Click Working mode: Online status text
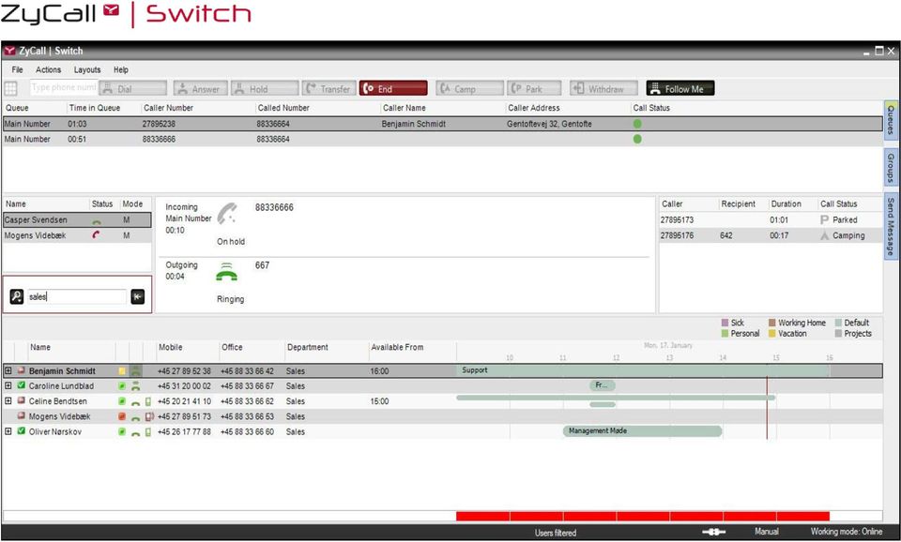Image resolution: width=901 pixels, height=542 pixels. coord(846,532)
